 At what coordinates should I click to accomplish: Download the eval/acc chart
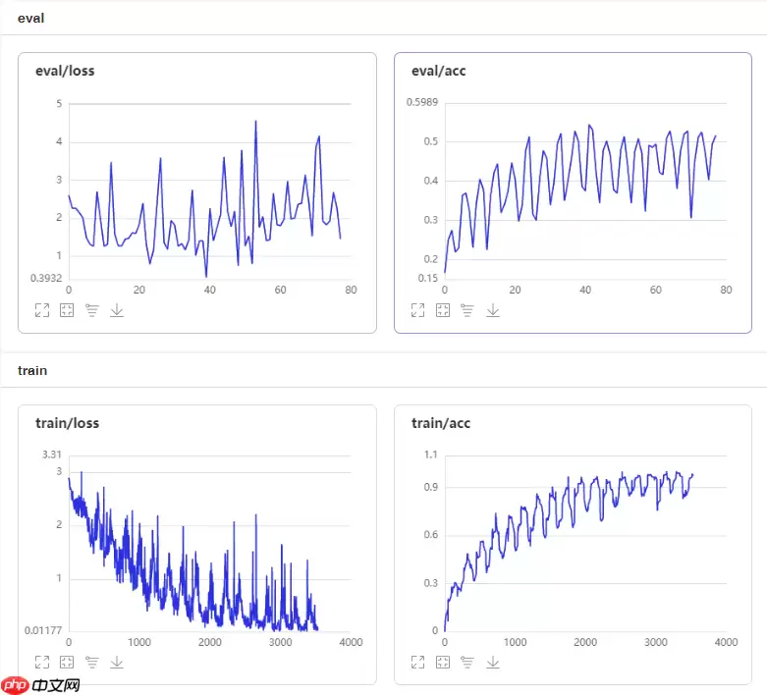click(493, 310)
